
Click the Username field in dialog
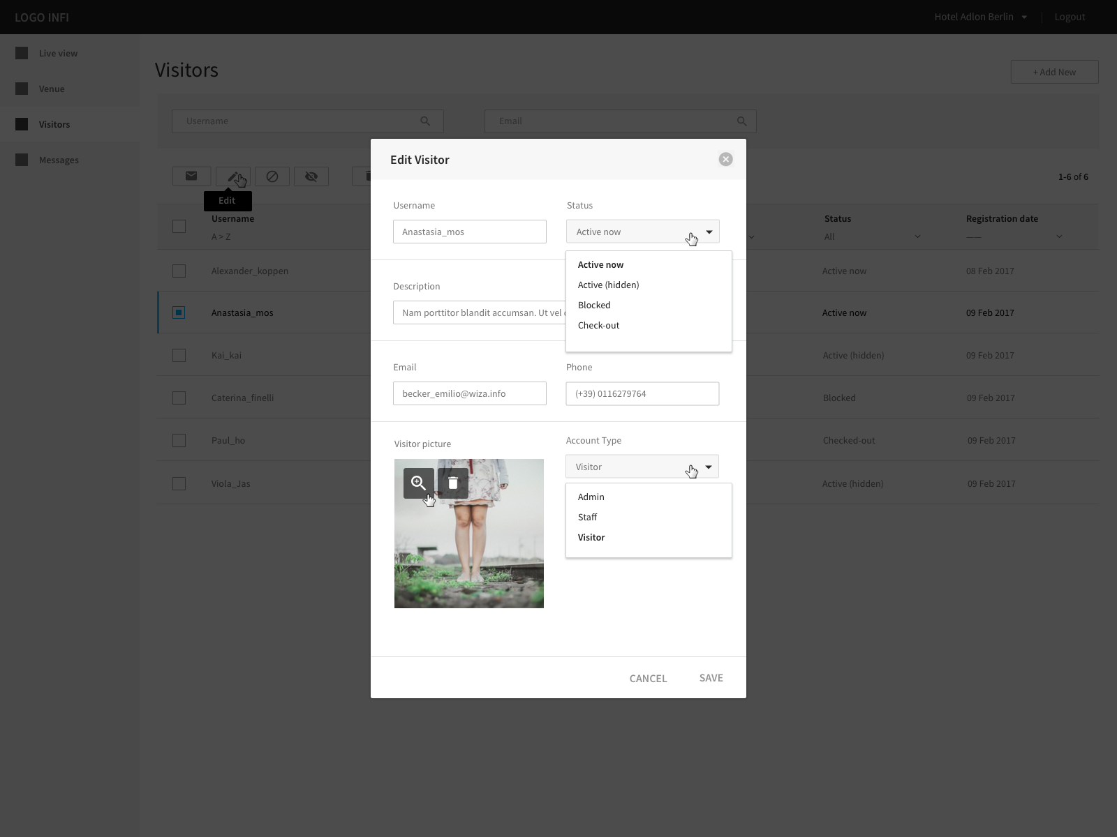[470, 232]
